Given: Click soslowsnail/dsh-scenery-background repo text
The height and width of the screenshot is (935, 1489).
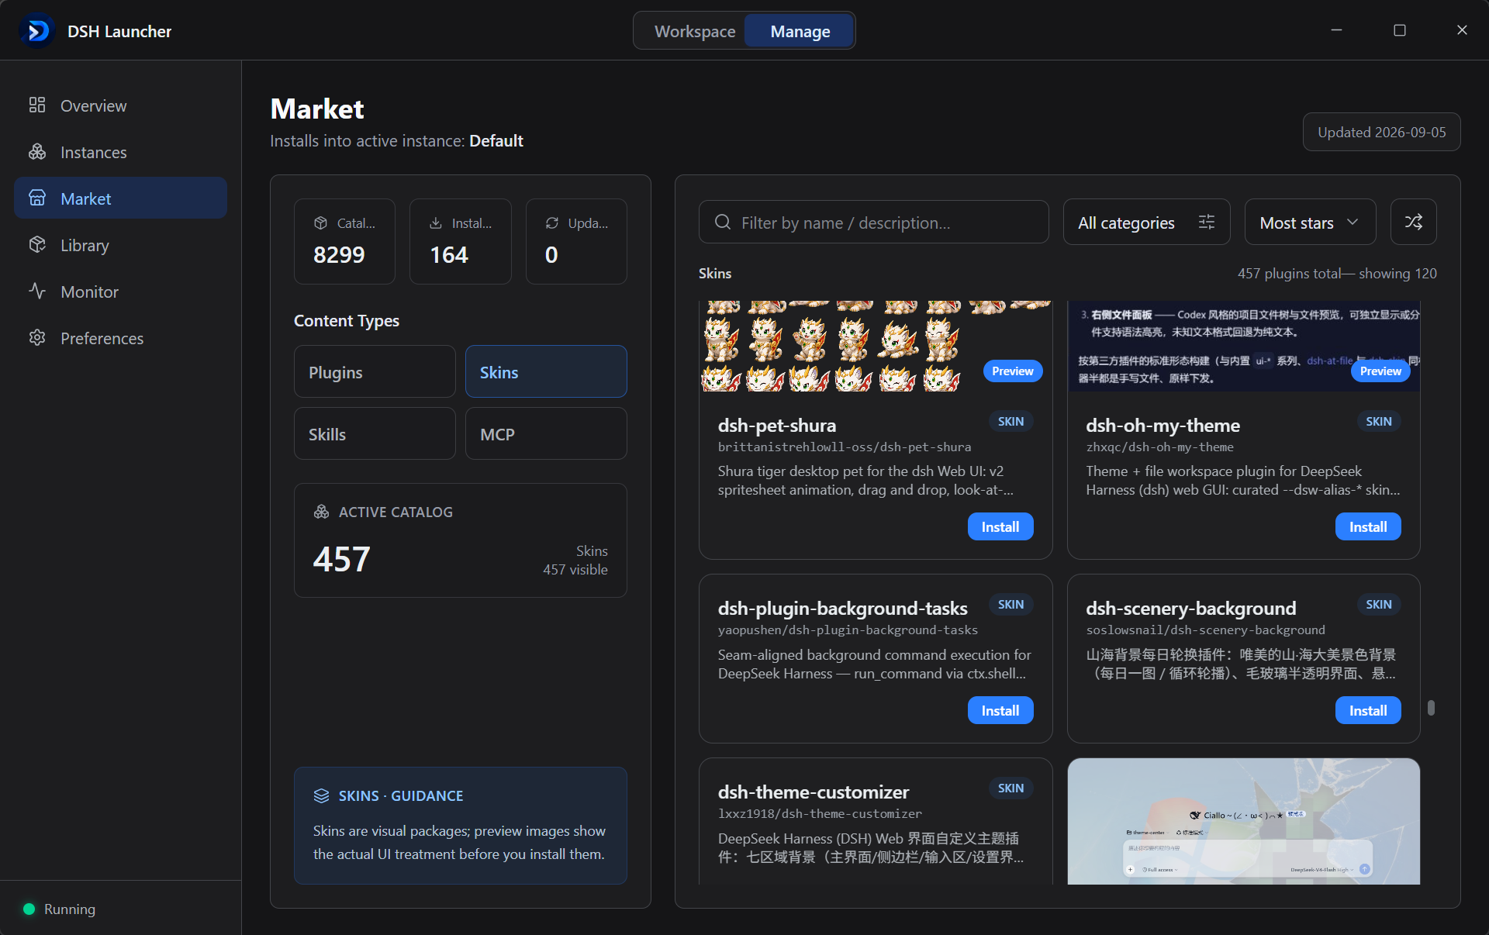Looking at the screenshot, I should (1205, 630).
